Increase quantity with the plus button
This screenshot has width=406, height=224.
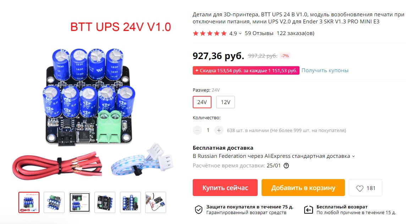(x=219, y=130)
